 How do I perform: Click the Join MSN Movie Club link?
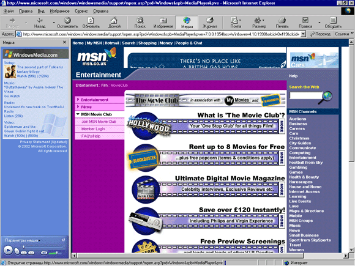click(99, 122)
